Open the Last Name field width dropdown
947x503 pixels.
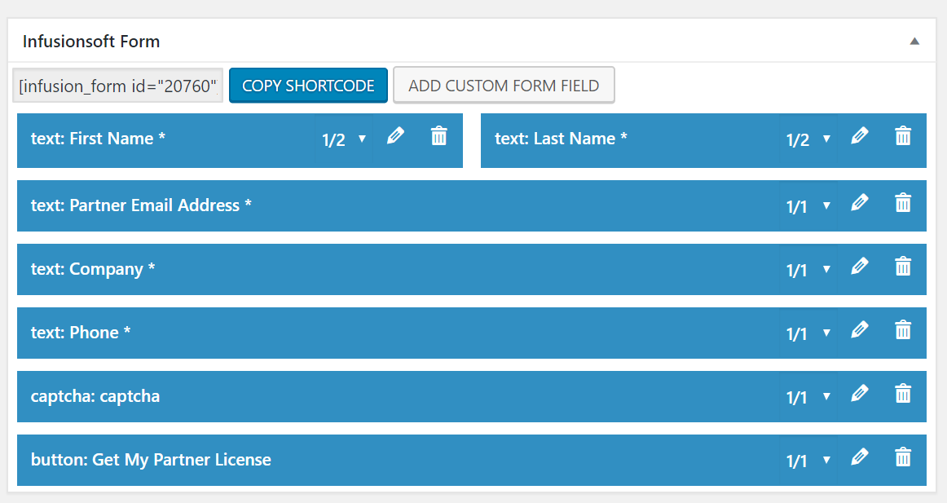click(808, 139)
